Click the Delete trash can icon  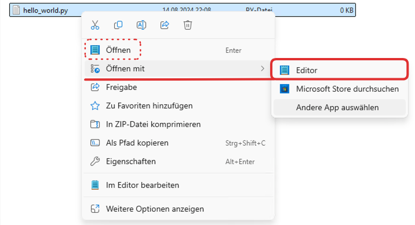pyautogui.click(x=188, y=25)
